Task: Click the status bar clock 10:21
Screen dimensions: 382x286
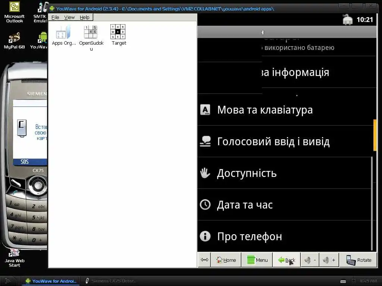Action: point(365,20)
